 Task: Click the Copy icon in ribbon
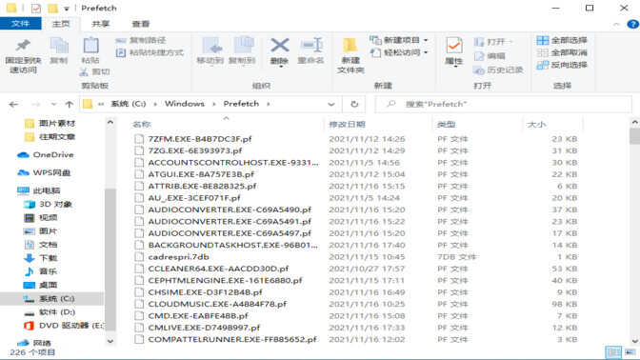pyautogui.click(x=59, y=46)
